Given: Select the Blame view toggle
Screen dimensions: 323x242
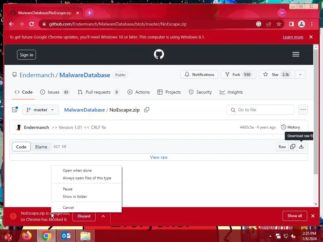Looking at the screenshot, I should 41,147.
